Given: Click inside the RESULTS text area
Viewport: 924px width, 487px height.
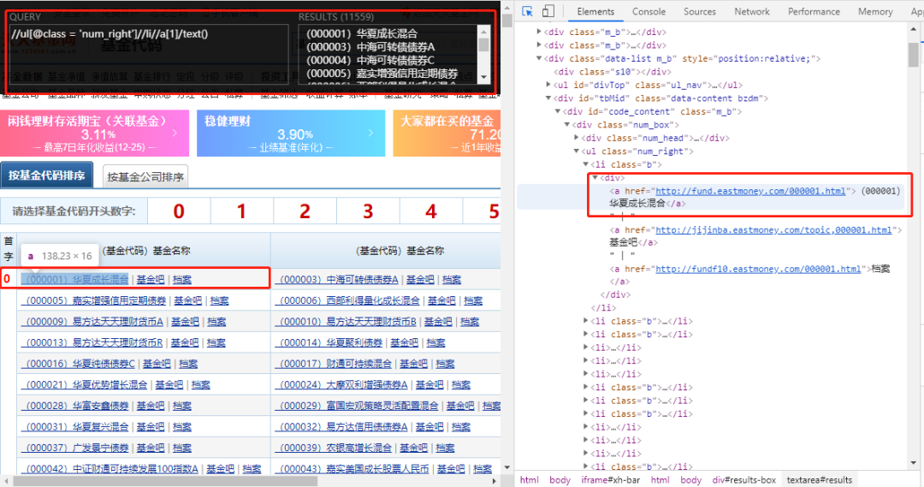Looking at the screenshot, I should pos(389,54).
